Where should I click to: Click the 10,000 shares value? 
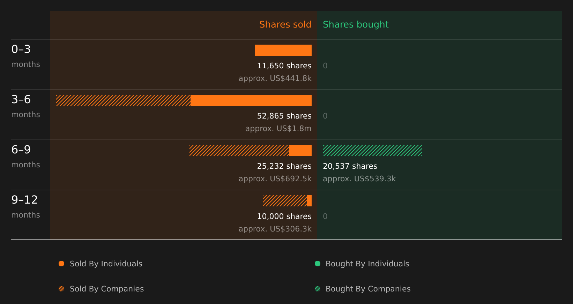coord(284,216)
